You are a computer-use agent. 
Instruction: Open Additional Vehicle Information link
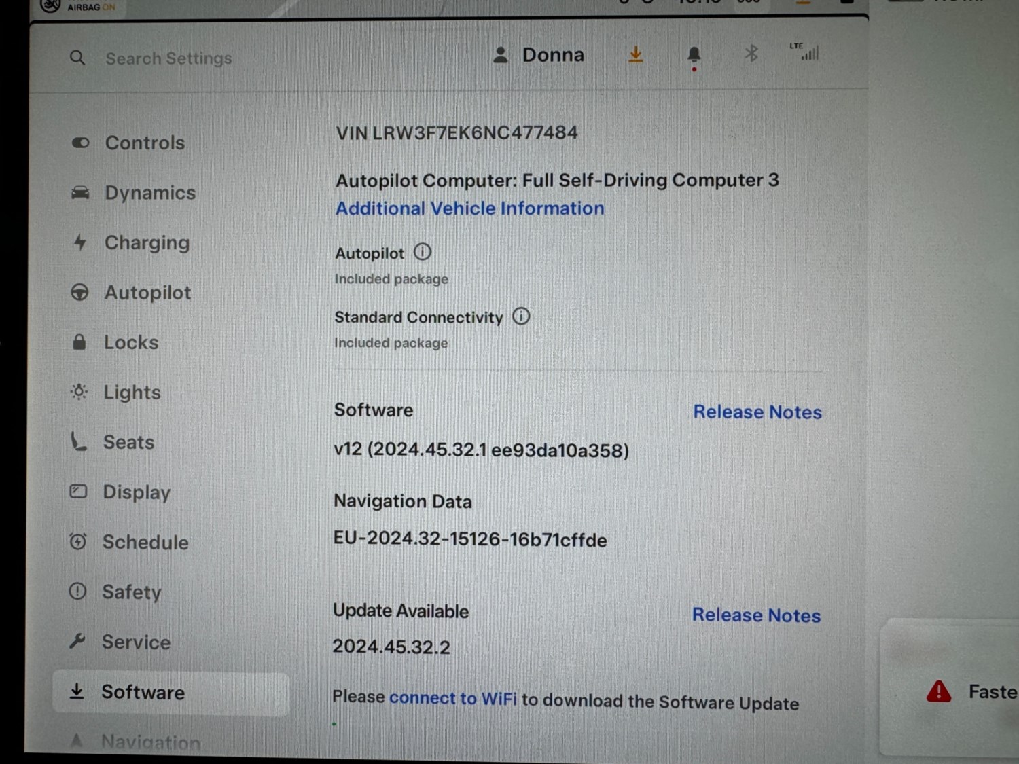coord(470,208)
